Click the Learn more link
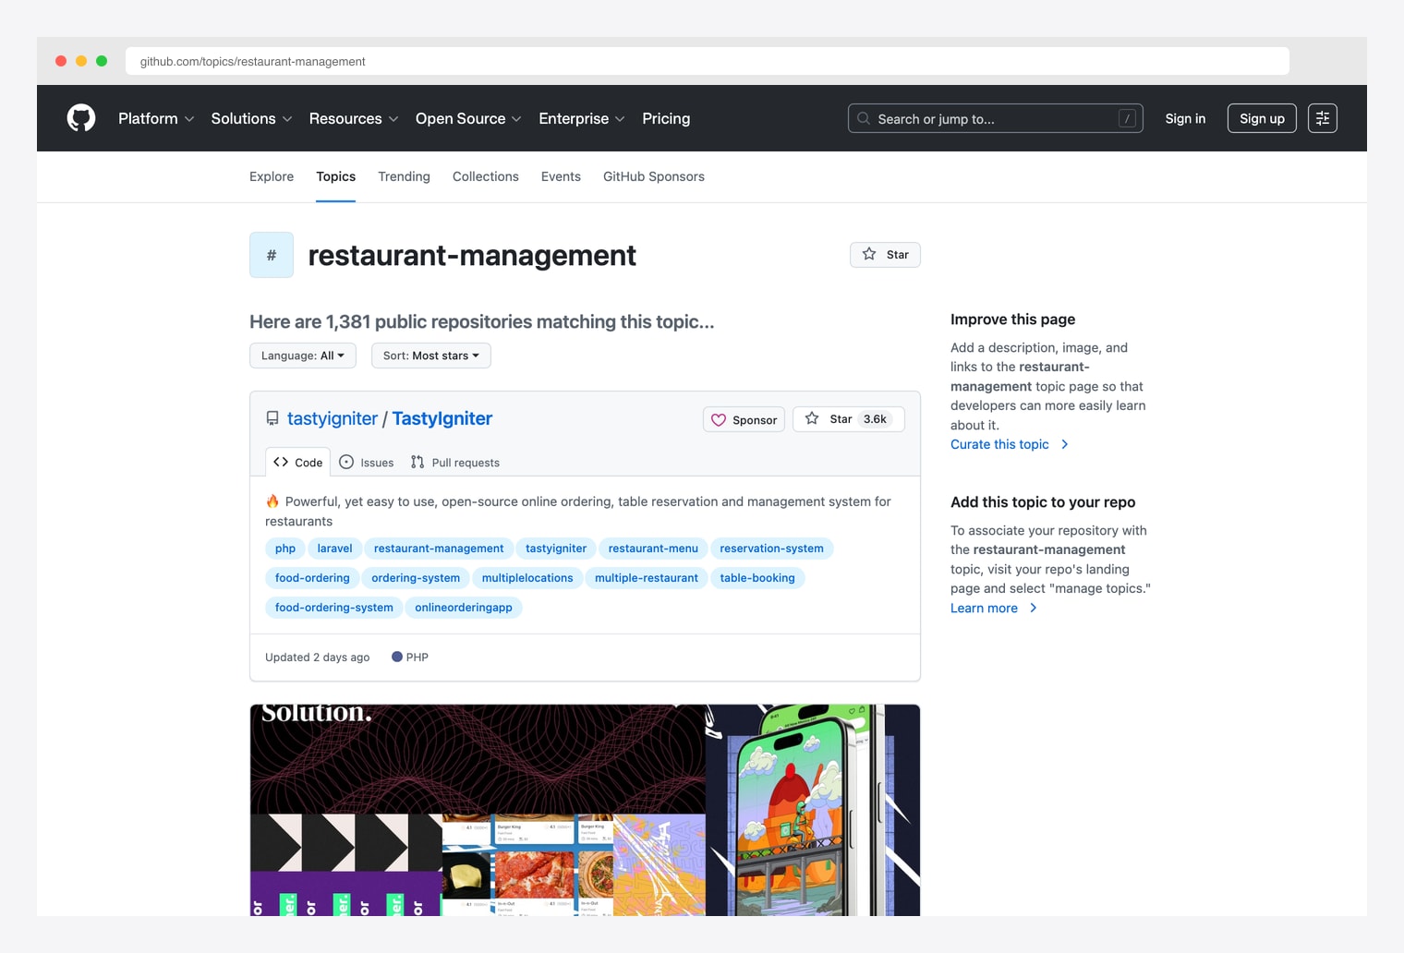 (984, 608)
